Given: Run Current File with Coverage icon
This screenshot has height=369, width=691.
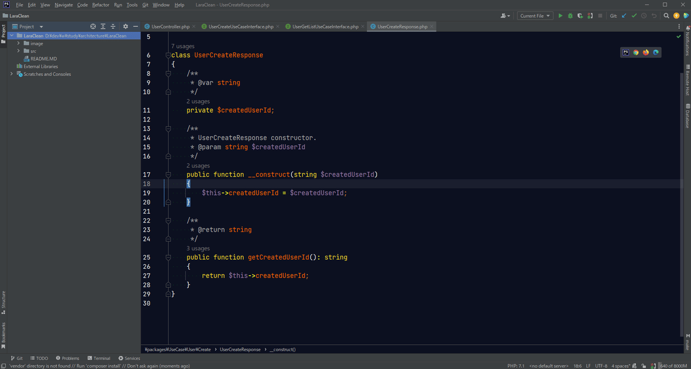Looking at the screenshot, I should (580, 16).
